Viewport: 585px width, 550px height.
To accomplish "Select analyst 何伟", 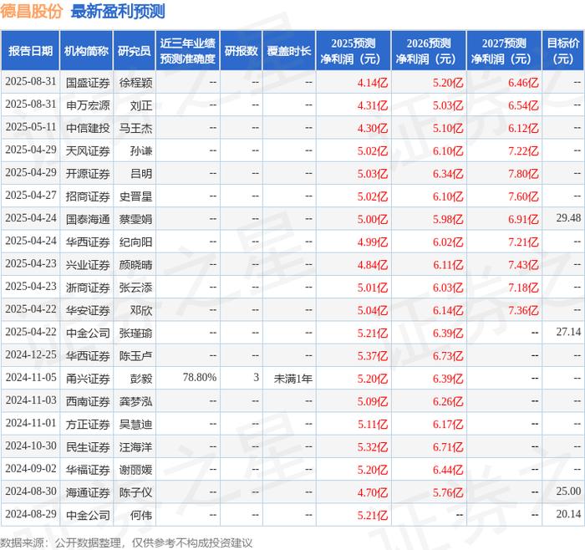I will coord(141,515).
